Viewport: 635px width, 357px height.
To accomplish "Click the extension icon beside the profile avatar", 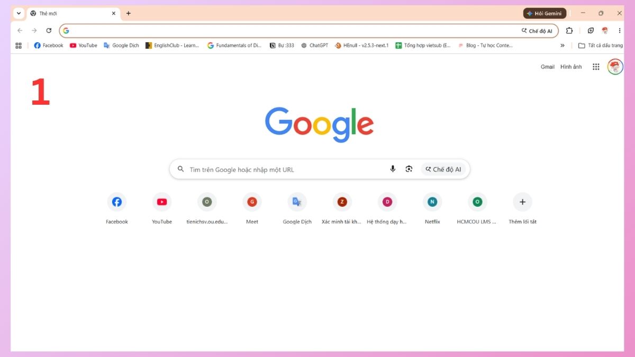I will pyautogui.click(x=591, y=31).
